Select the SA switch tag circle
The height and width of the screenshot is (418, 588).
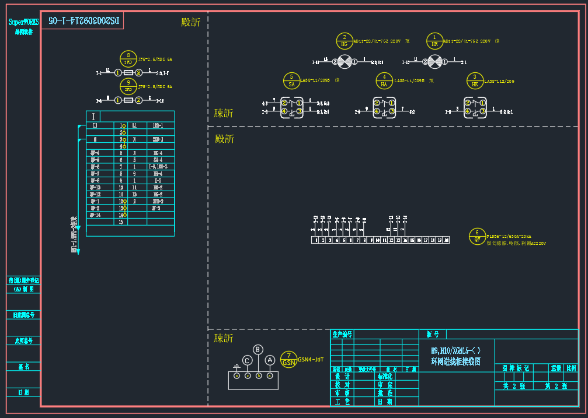click(291, 80)
